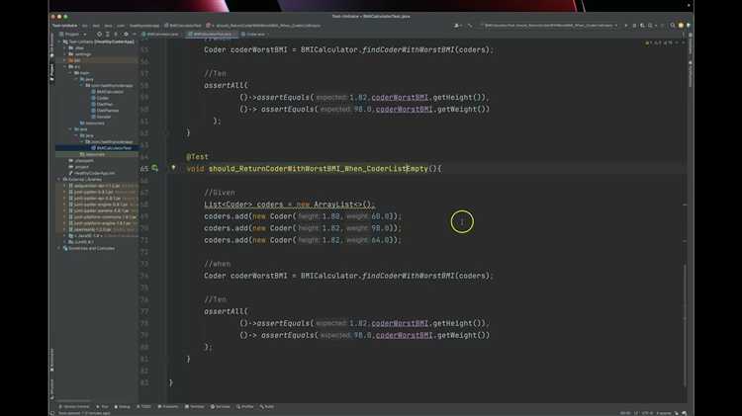Click the green macOS zoom window button
The image size is (742, 416).
65,17
